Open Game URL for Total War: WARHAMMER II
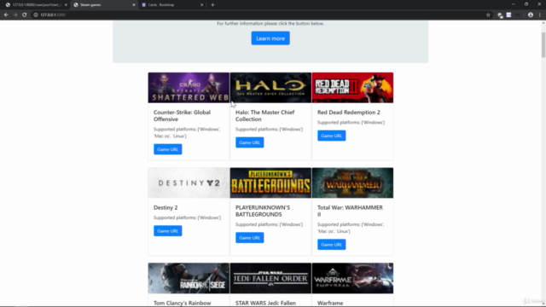This screenshot has height=307, width=546. 332,245
